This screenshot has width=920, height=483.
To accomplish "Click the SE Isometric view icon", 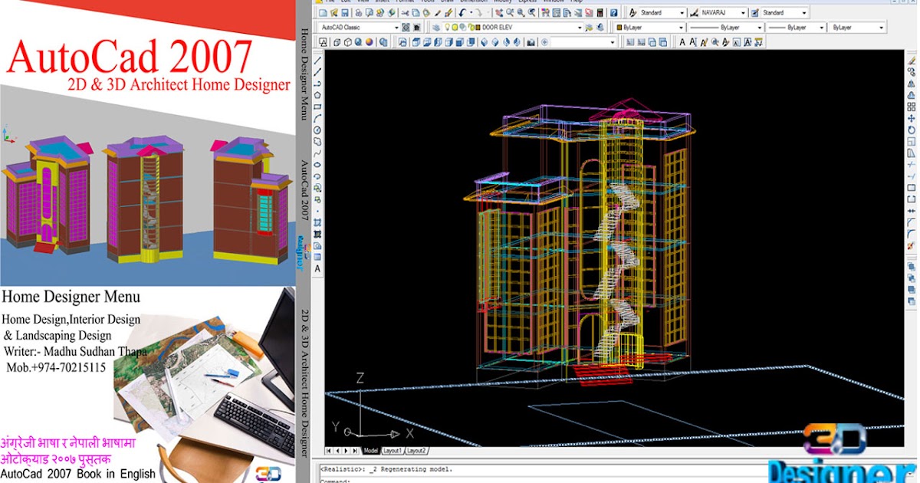I will point(495,42).
